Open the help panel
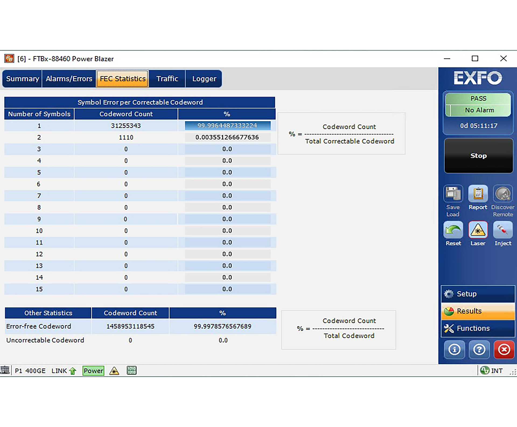This screenshot has width=517, height=427. click(479, 350)
